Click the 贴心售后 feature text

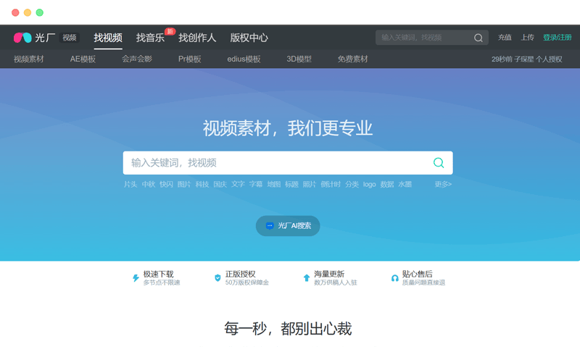point(418,274)
